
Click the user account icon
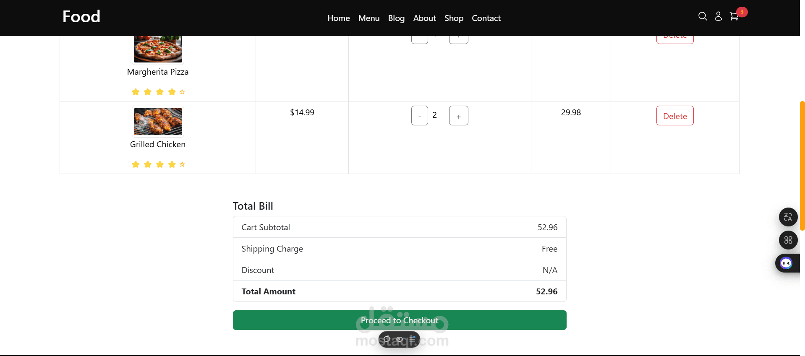[x=718, y=16]
